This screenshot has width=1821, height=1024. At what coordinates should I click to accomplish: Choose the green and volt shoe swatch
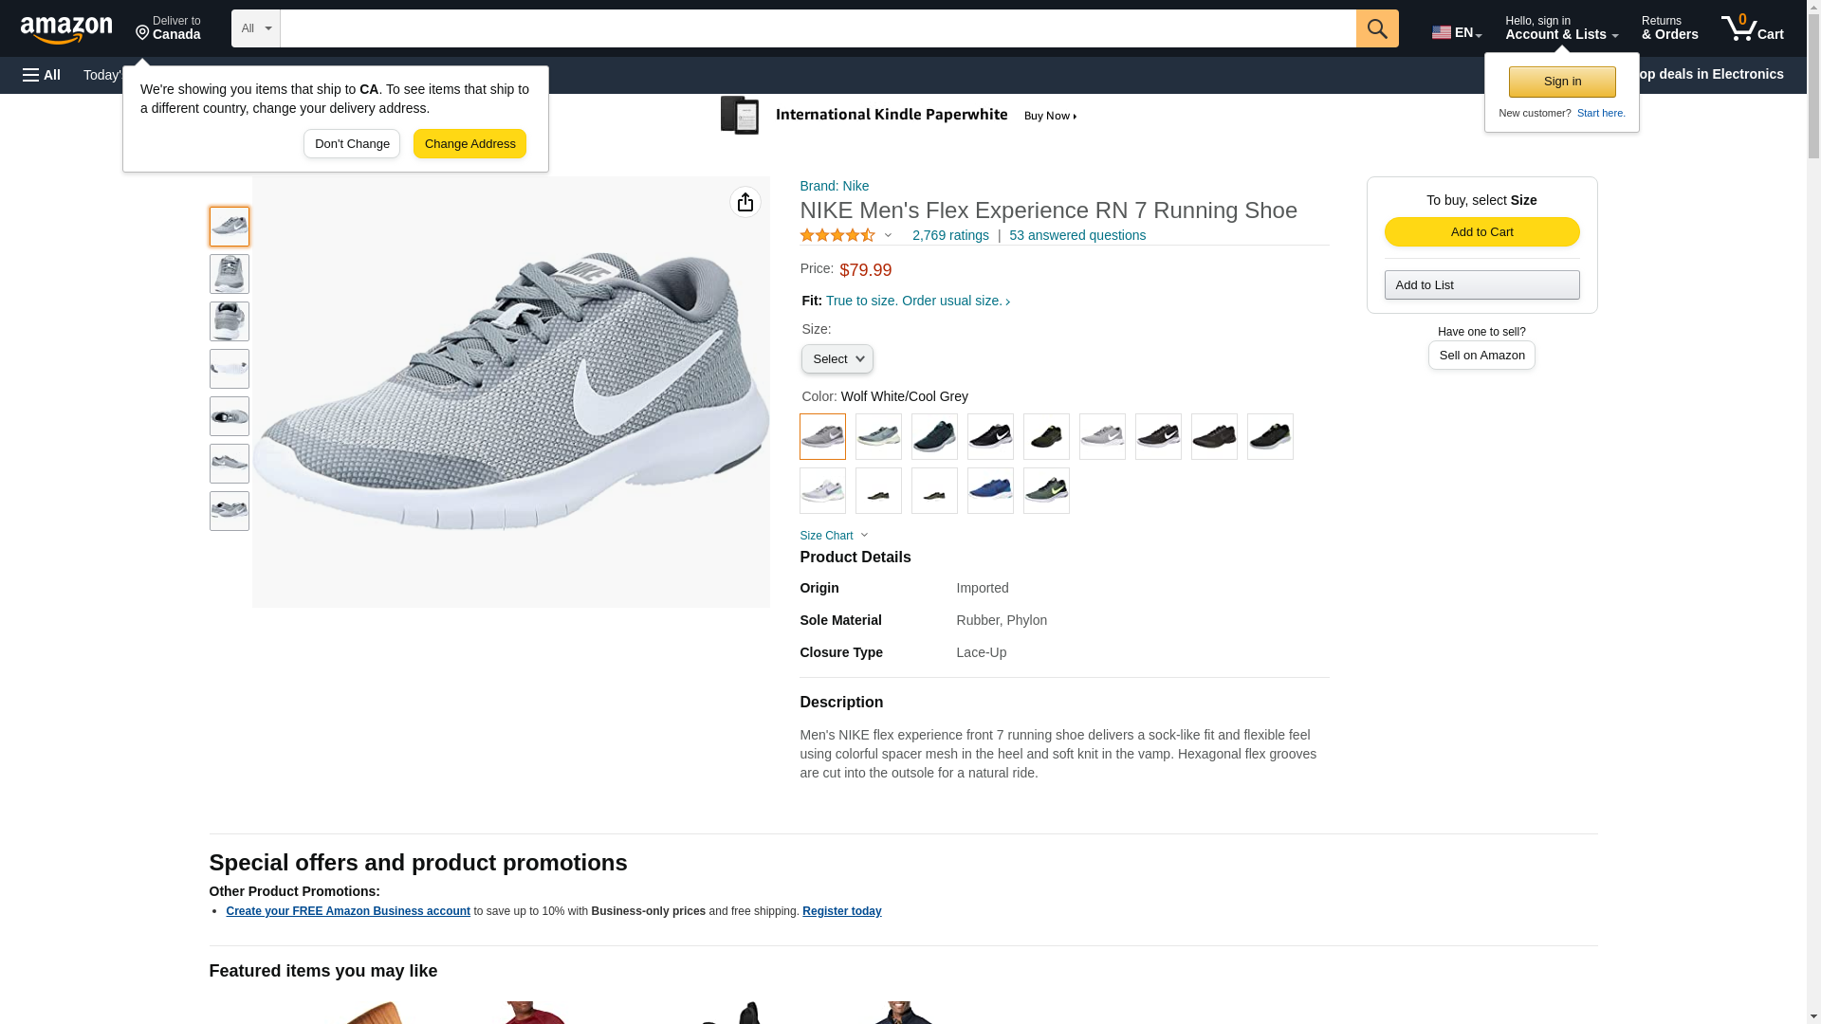tap(1046, 490)
